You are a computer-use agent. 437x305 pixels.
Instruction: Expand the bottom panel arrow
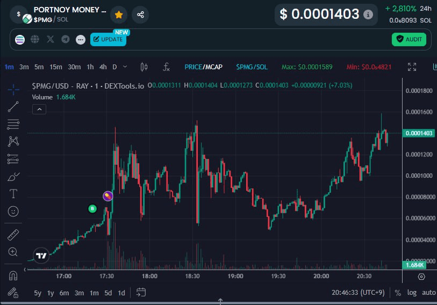(x=220, y=301)
